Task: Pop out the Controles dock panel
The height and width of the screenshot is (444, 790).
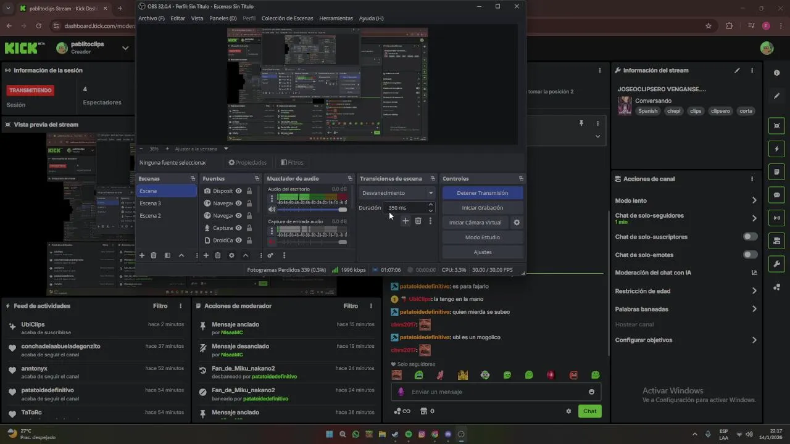Action: (522, 179)
